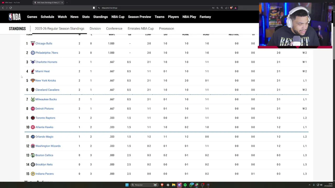This screenshot has height=188, width=335.
Task: Open the Milwaukee Bucks team logo
Action: click(x=33, y=99)
